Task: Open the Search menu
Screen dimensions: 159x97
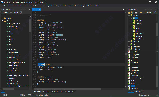Action: tap(13, 6)
